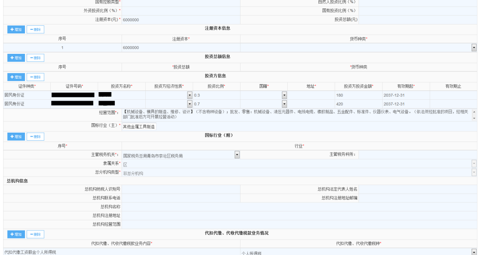This screenshot has height=255, width=481.
Task: Expand the 总分机构类型 dropdown arrow
Action: pos(474,173)
